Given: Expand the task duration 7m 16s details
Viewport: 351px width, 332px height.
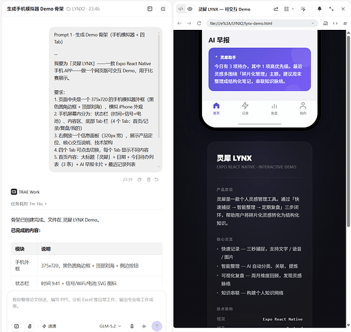Looking at the screenshot, I should coord(29,204).
